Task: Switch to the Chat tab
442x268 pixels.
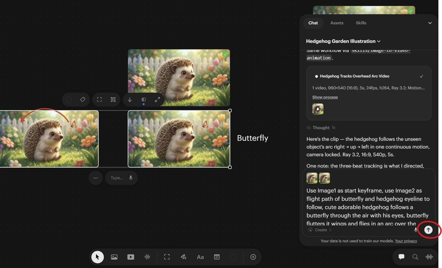Action: tap(313, 23)
